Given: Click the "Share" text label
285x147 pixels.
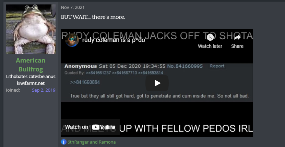Looking at the screenshot, I should (x=237, y=46).
